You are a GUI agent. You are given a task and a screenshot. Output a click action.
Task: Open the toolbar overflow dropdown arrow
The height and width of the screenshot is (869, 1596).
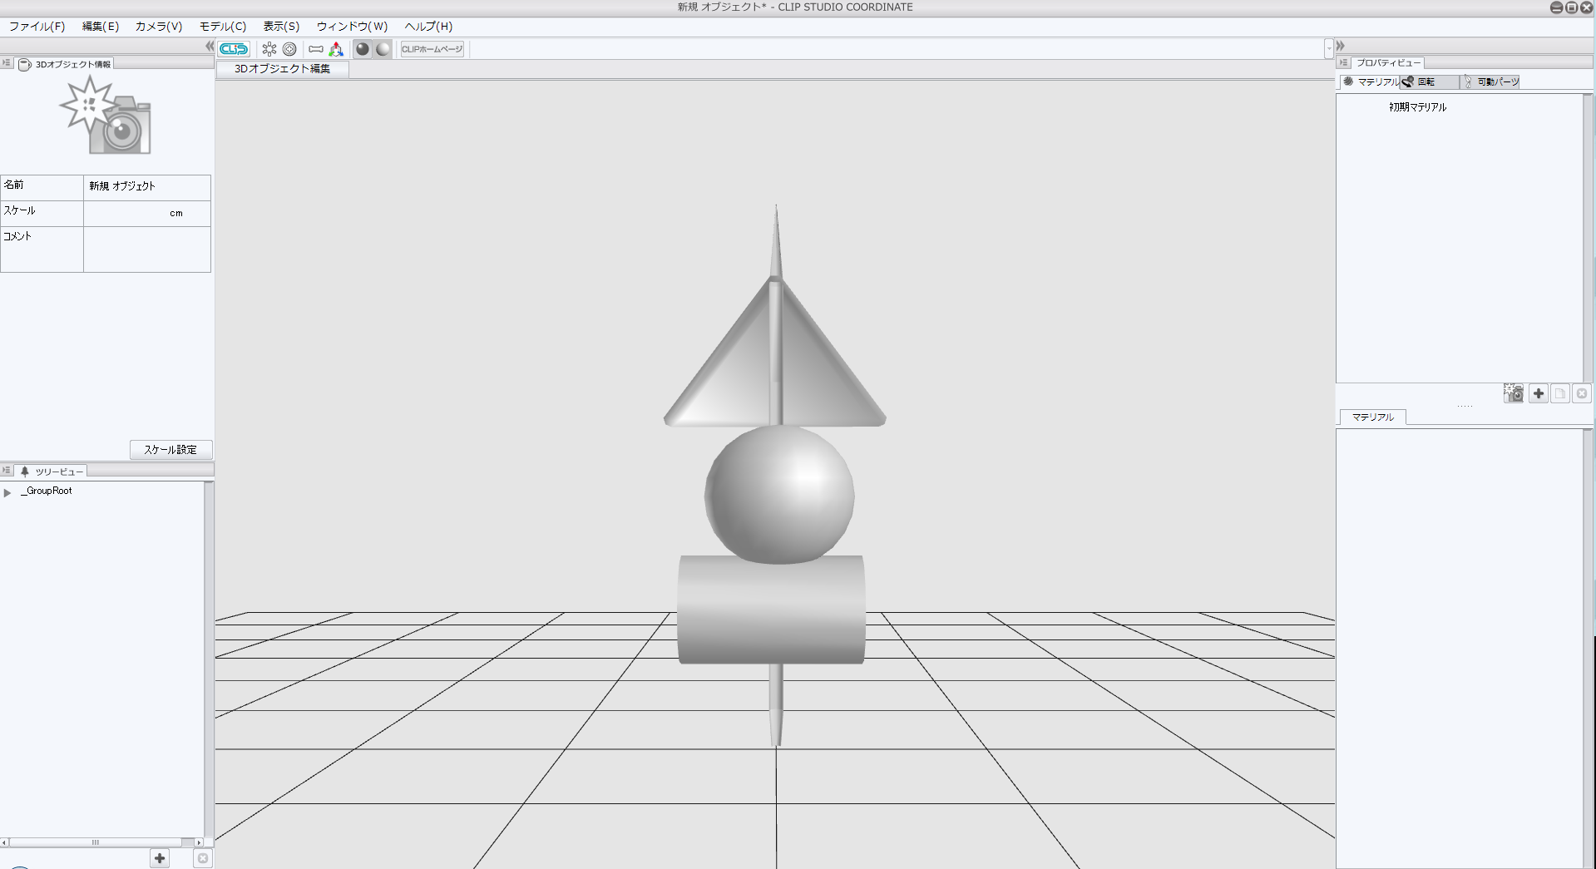(x=1329, y=49)
